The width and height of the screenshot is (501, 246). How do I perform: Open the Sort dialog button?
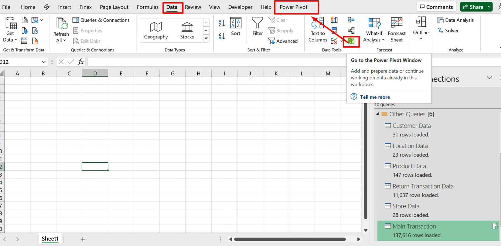[x=236, y=27]
